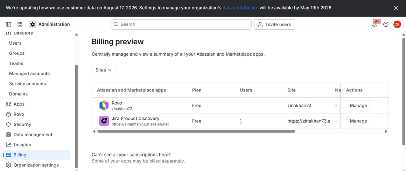Click the Billing preview heading
The height and width of the screenshot is (171, 406).
coord(117,42)
